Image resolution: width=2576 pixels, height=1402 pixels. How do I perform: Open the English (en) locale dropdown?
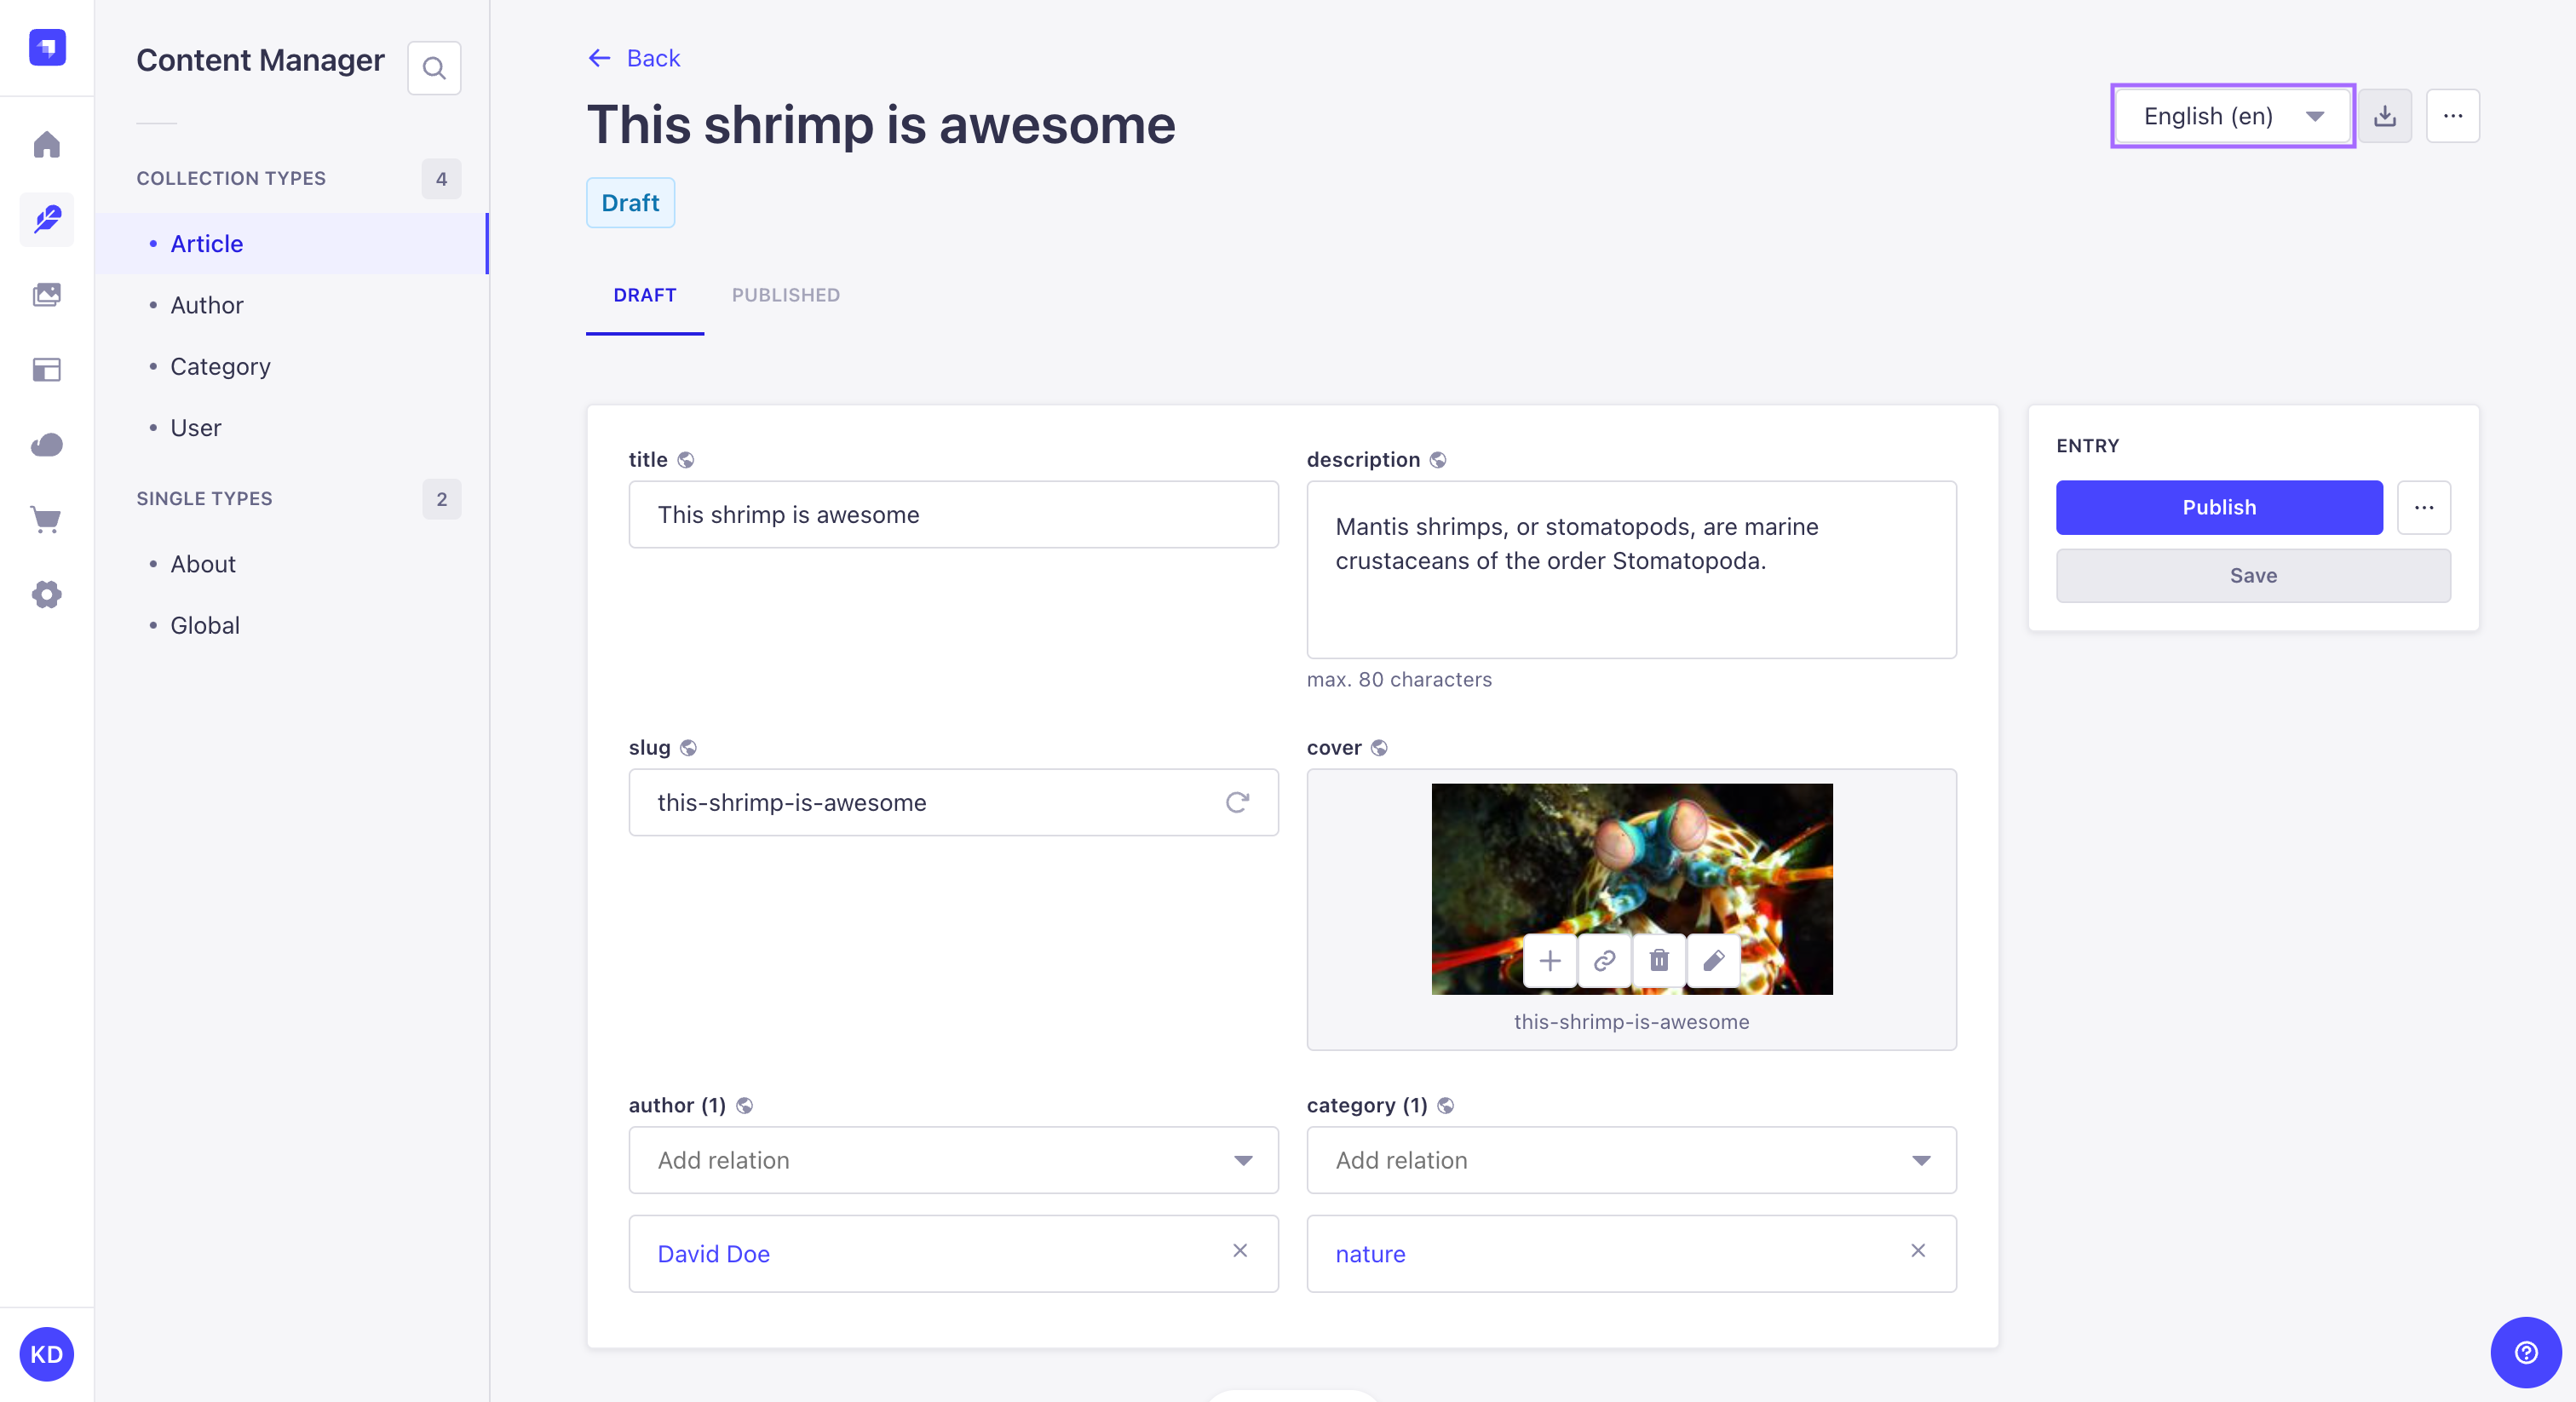click(x=2232, y=116)
